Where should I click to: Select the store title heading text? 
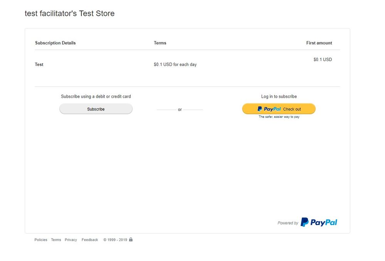[69, 13]
